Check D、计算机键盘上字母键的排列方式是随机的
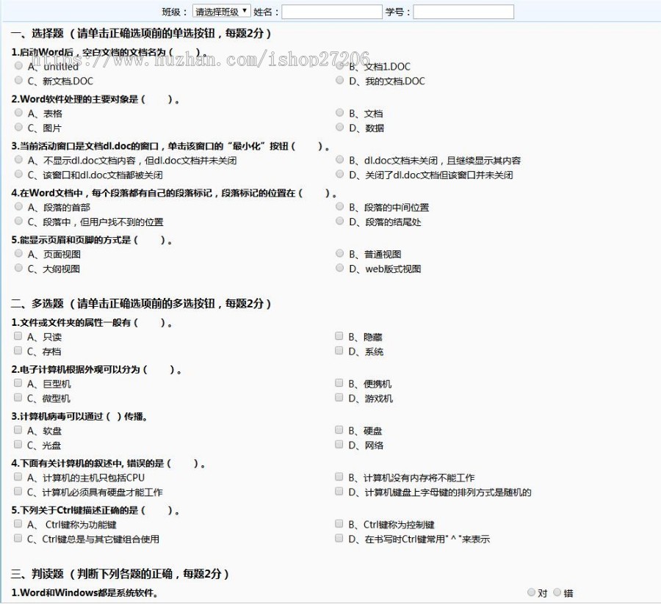This screenshot has height=604, width=661. 339,491
